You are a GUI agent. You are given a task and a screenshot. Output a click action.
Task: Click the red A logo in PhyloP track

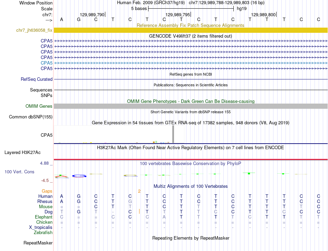pyautogui.click(x=62, y=177)
